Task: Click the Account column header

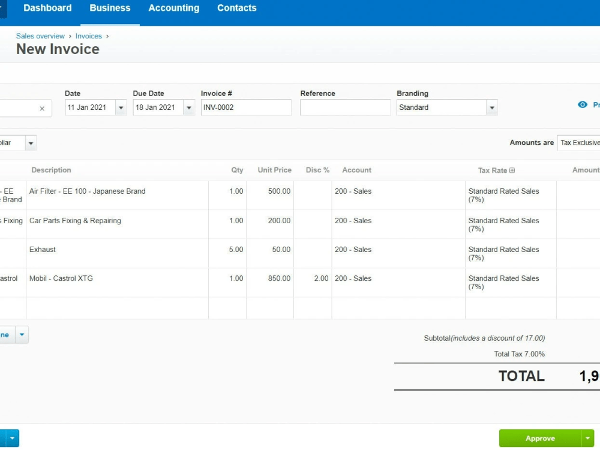Action: (x=356, y=170)
